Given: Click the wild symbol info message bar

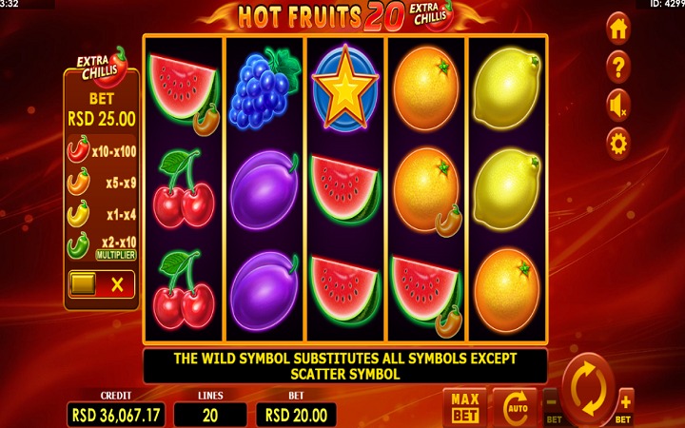Looking at the screenshot, I should (x=345, y=366).
